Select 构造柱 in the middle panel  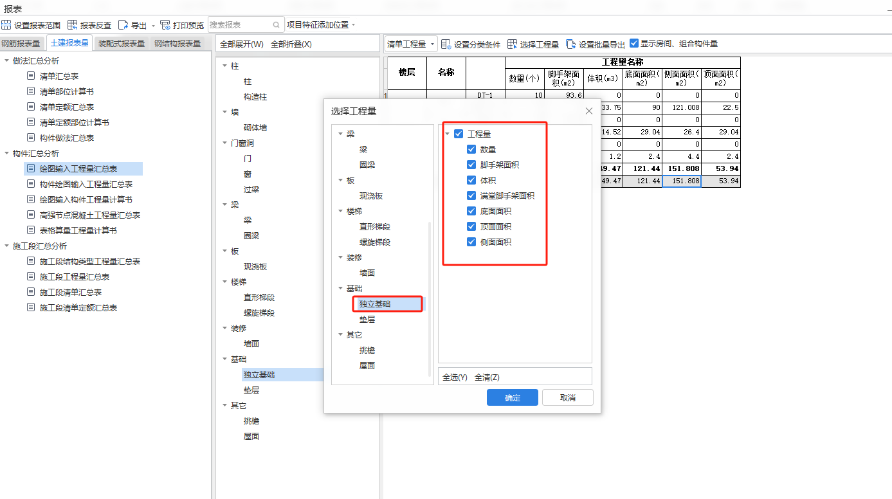[255, 96]
